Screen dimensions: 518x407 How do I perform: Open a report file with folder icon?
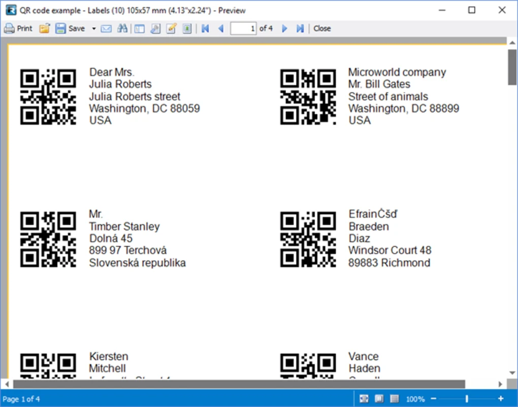pyautogui.click(x=45, y=28)
